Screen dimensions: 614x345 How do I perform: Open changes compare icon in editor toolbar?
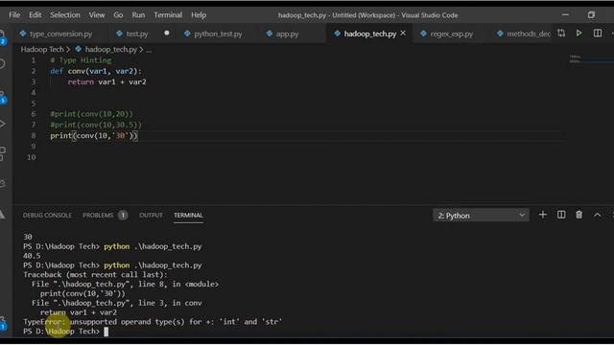[x=561, y=34]
